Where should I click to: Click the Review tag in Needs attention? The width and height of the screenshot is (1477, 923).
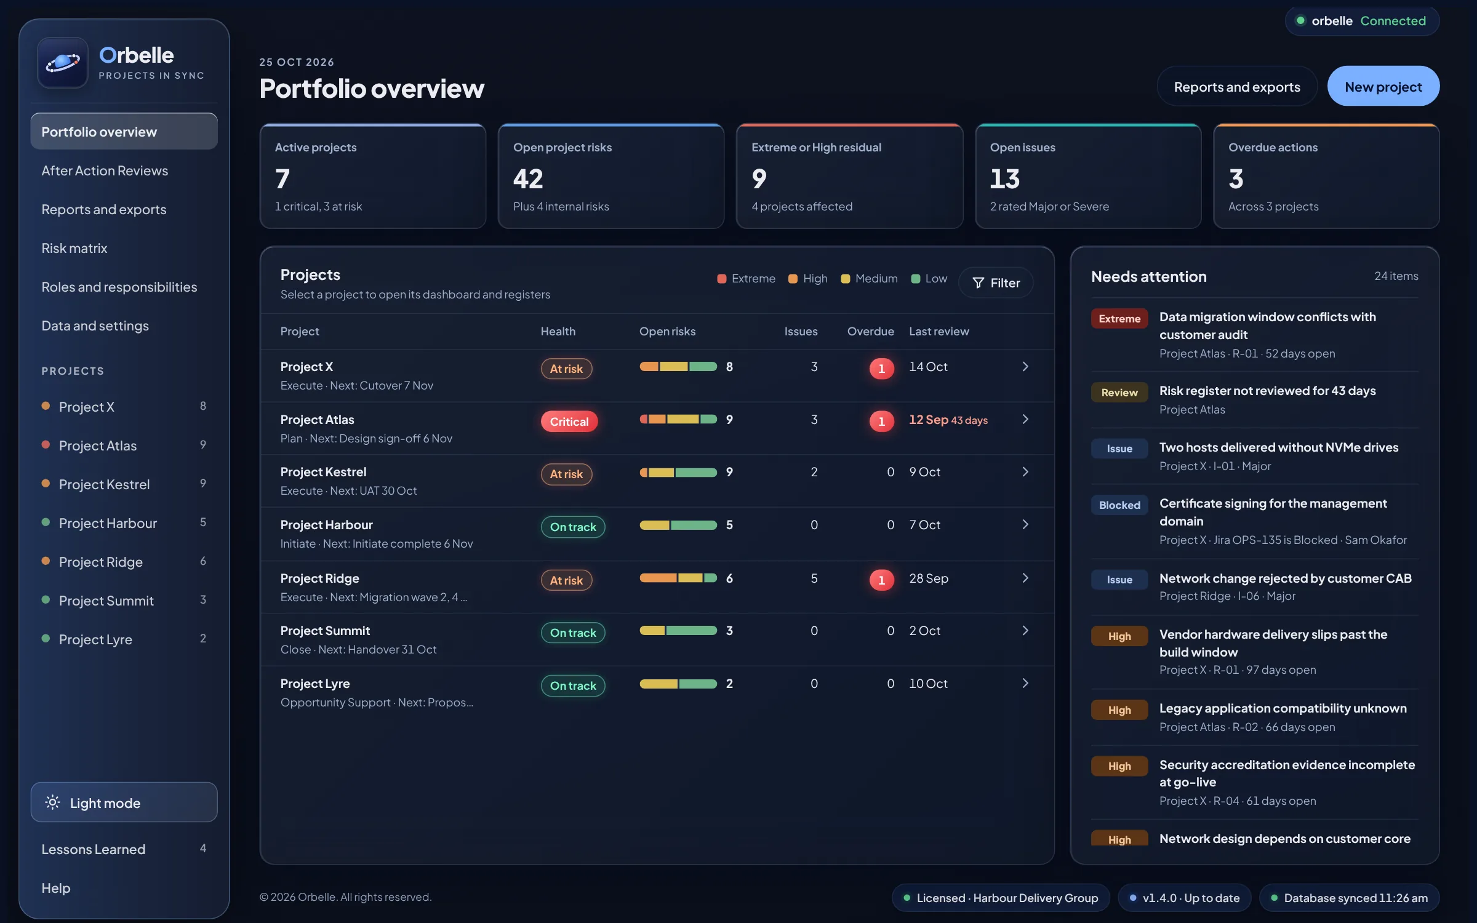point(1119,392)
